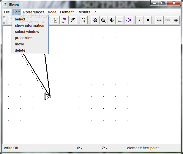Select the square node support tool
The image size is (183, 154).
(148, 20)
